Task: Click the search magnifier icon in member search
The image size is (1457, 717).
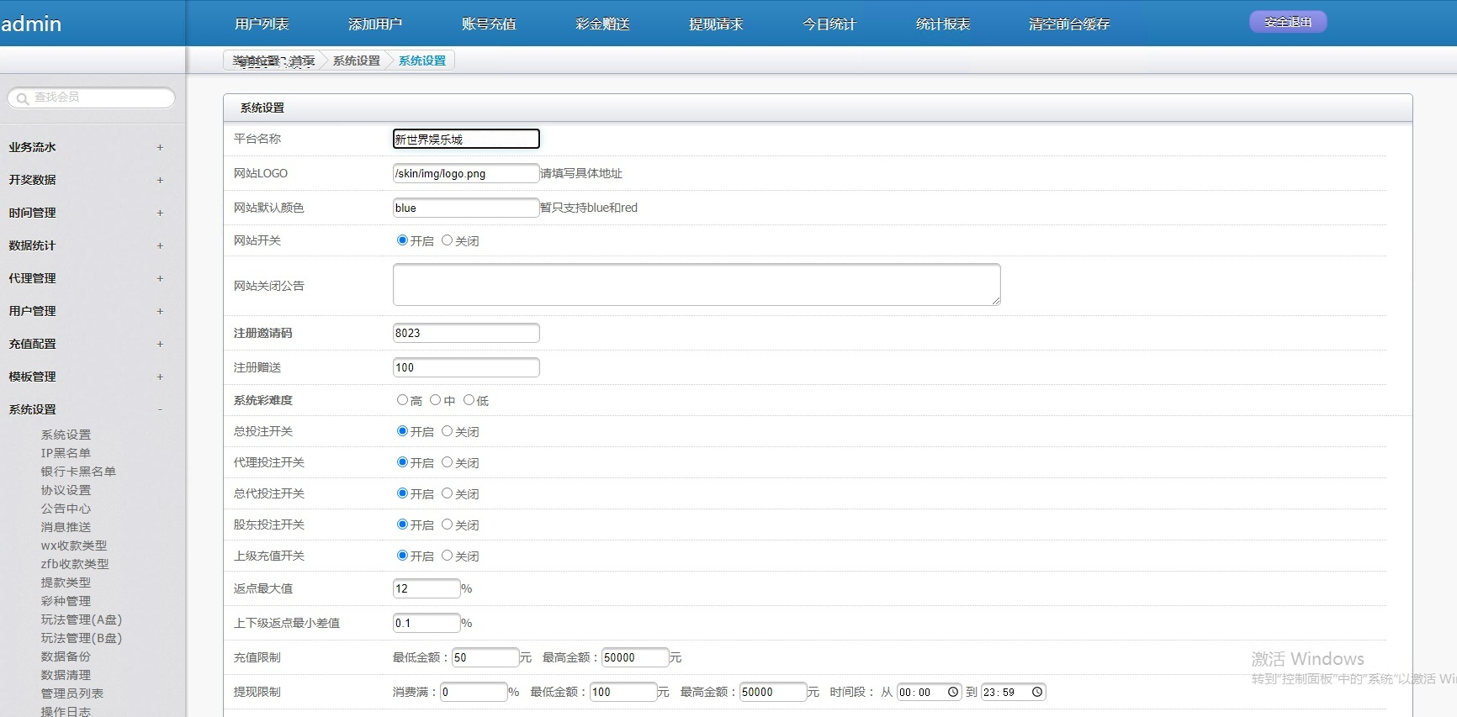Action: 23,98
